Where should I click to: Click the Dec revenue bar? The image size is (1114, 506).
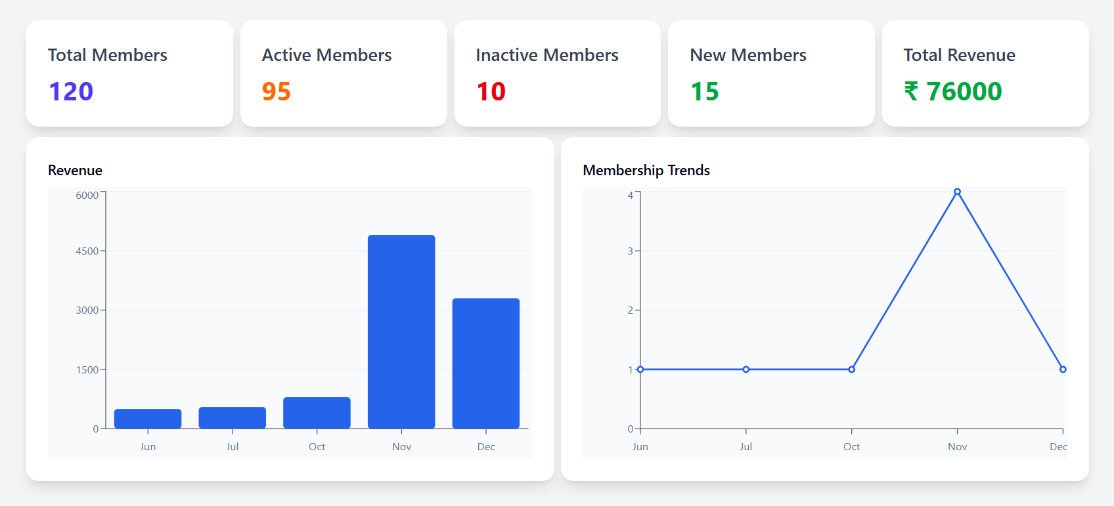point(486,364)
